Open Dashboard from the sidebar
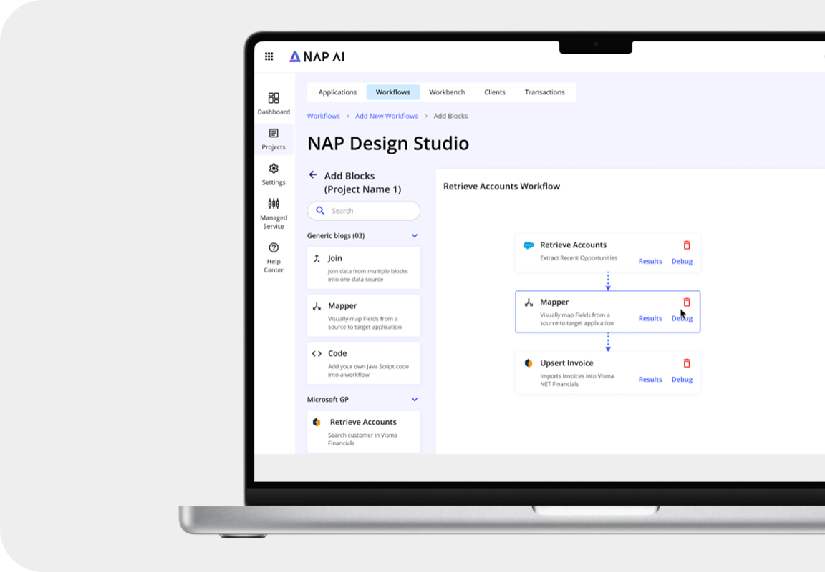This screenshot has height=572, width=825. tap(274, 104)
